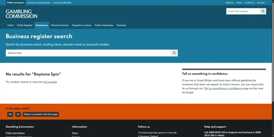
Task: Open the About us link
Action: 230,3
